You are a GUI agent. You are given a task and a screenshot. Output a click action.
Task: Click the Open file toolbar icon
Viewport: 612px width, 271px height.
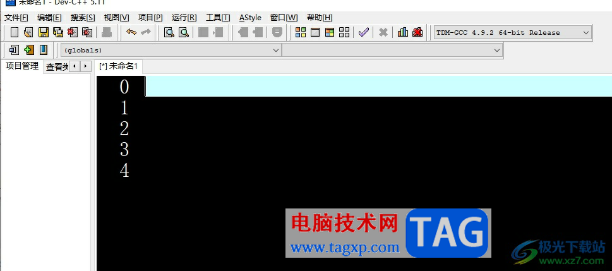click(x=28, y=32)
